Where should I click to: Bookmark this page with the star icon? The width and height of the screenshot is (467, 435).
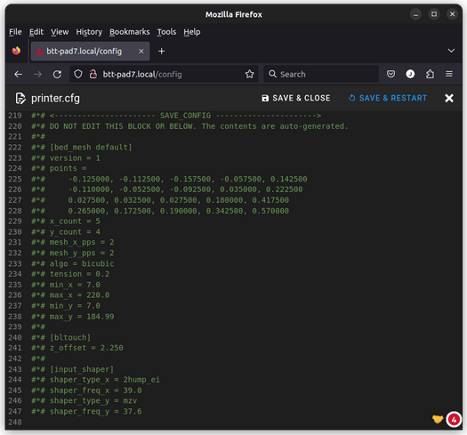250,74
